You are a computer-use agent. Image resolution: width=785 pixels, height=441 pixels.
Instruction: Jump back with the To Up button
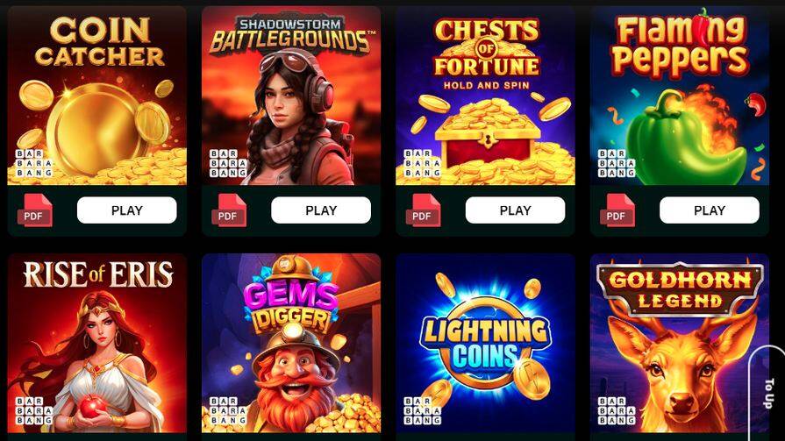(767, 393)
